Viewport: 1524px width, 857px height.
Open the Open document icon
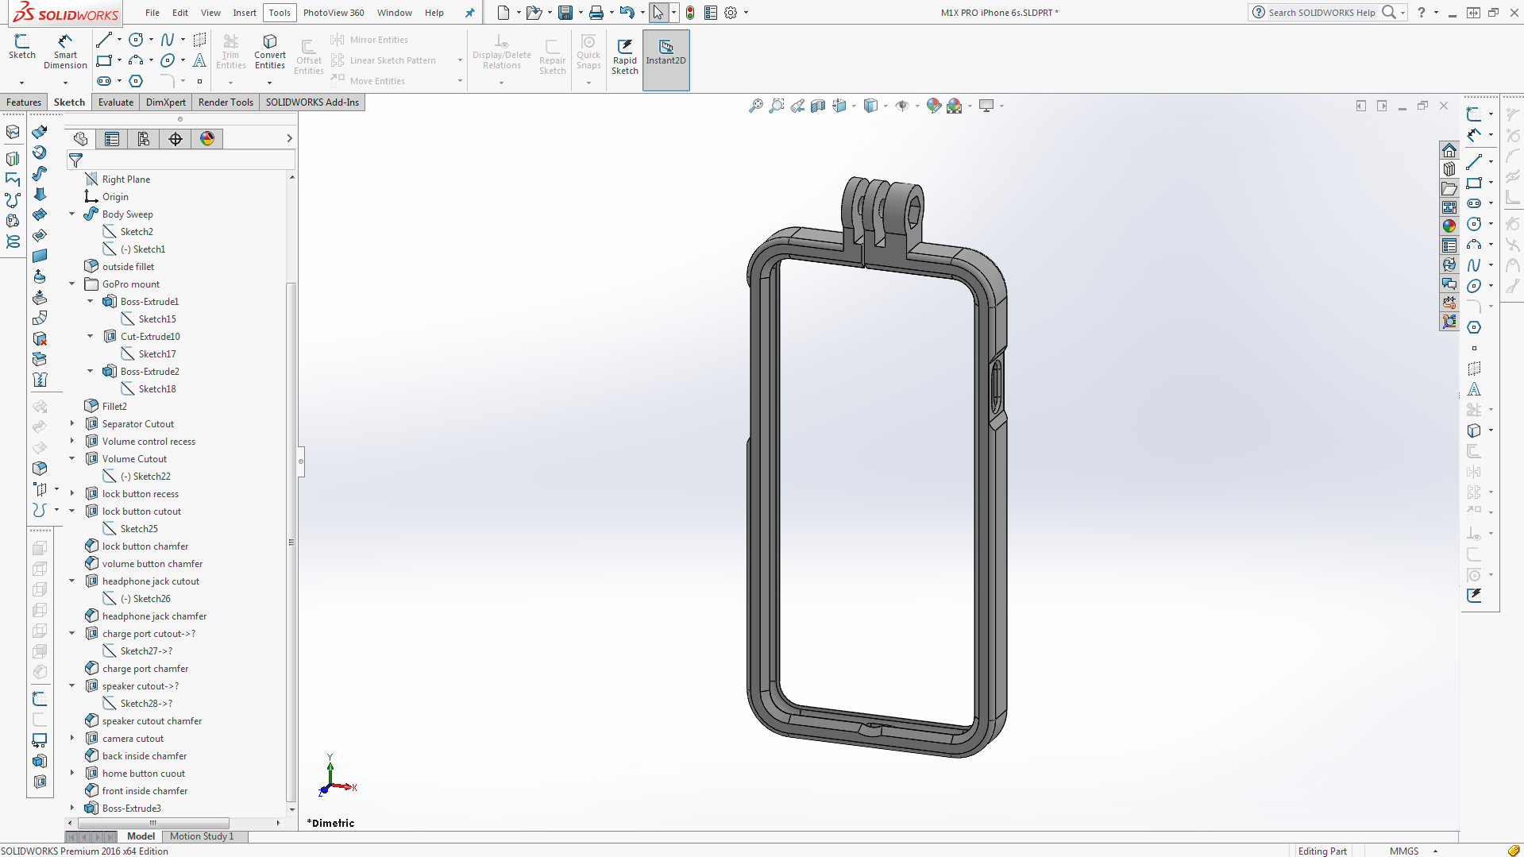(534, 13)
